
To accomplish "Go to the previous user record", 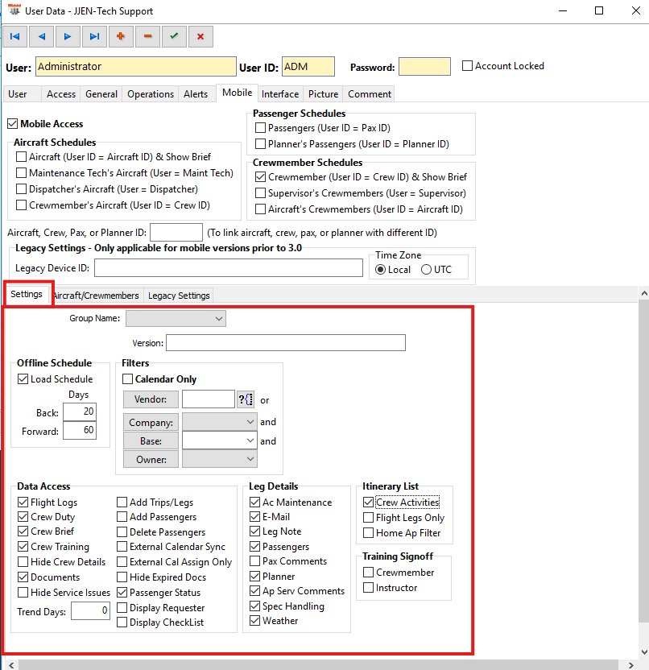I will pos(41,36).
